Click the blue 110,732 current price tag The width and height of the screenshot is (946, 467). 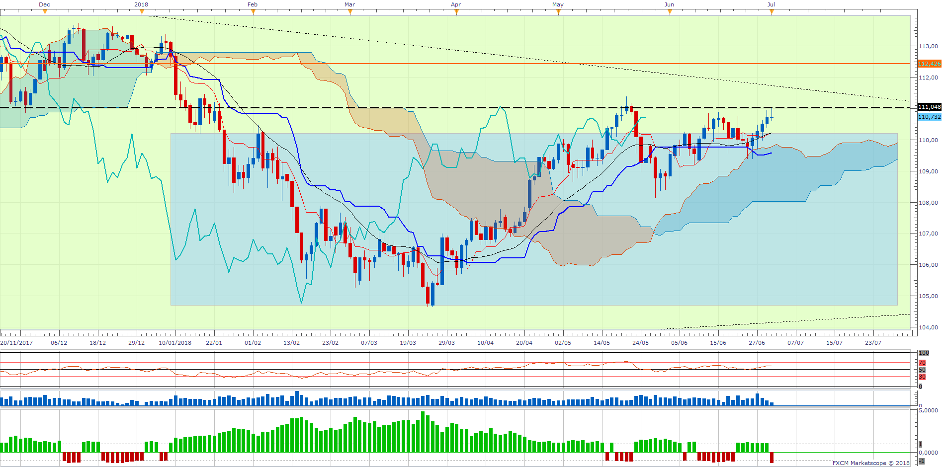coord(929,117)
